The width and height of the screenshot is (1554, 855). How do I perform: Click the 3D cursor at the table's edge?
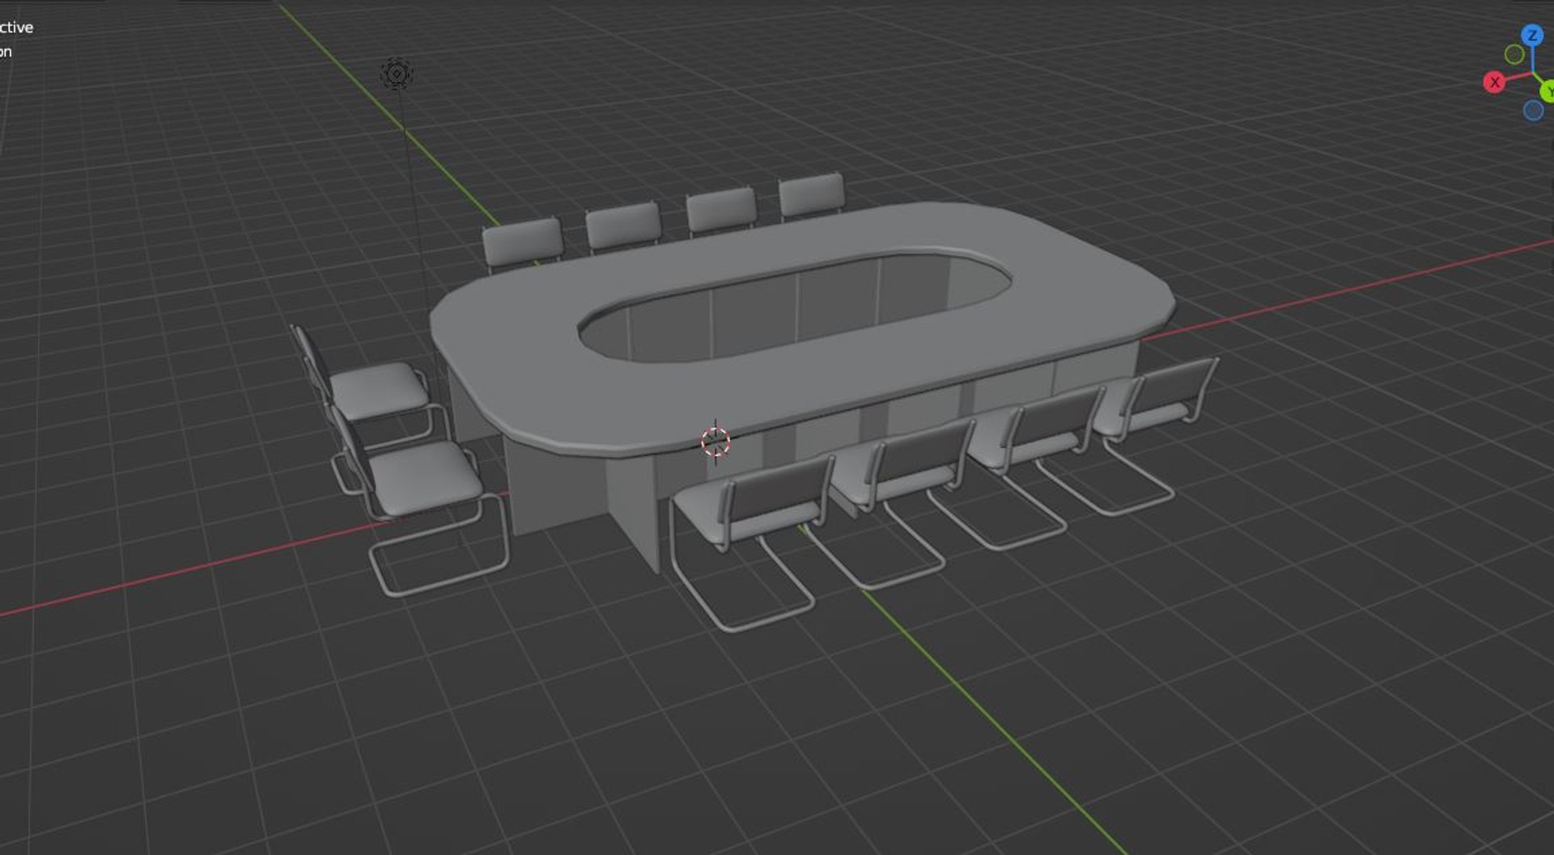[x=715, y=442]
